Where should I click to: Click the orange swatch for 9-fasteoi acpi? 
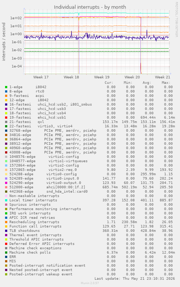click(x=6, y=96)
